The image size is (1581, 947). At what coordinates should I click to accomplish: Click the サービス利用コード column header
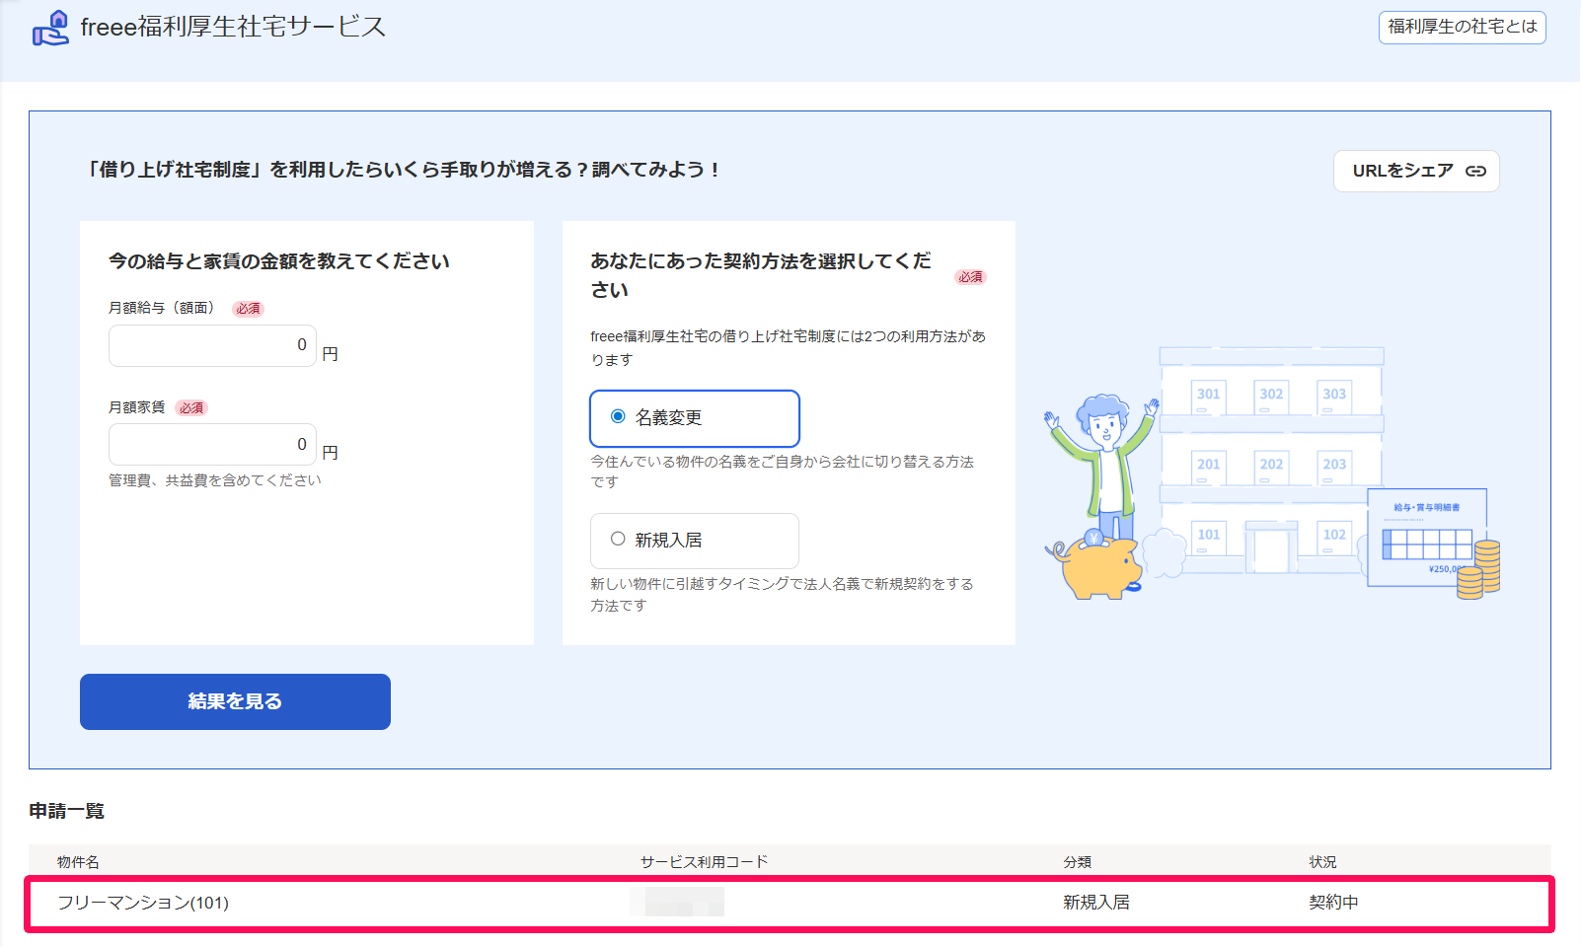tap(704, 862)
